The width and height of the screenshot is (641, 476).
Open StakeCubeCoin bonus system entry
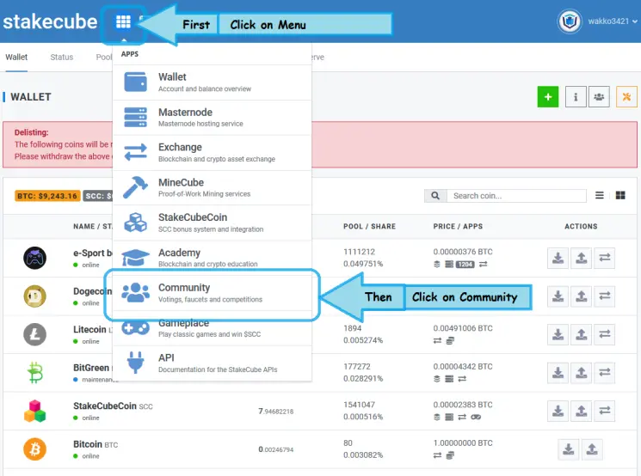click(212, 223)
